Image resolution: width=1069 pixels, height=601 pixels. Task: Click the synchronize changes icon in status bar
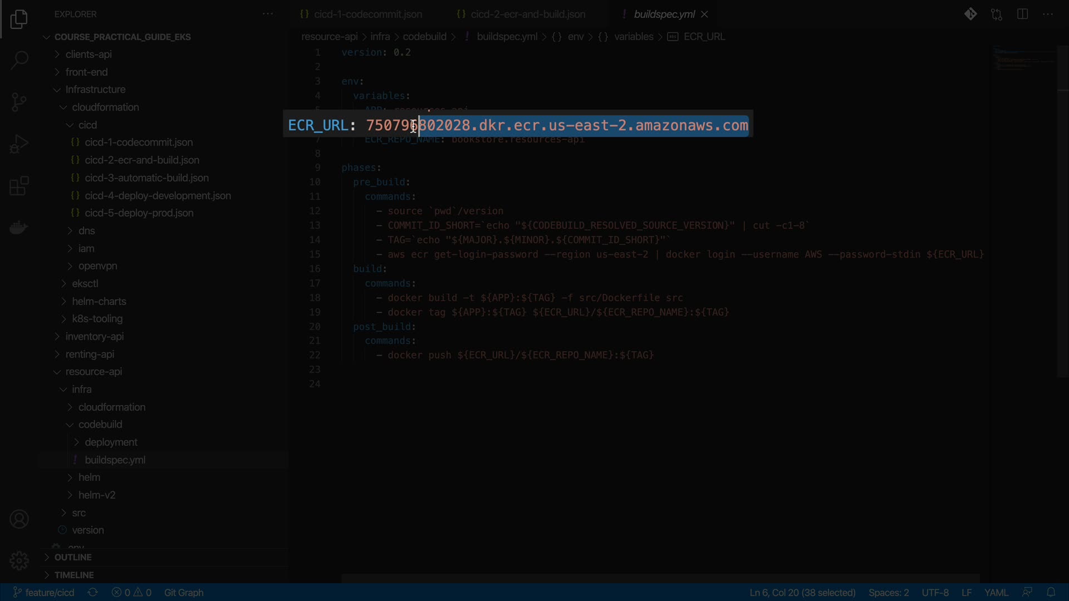point(93,593)
